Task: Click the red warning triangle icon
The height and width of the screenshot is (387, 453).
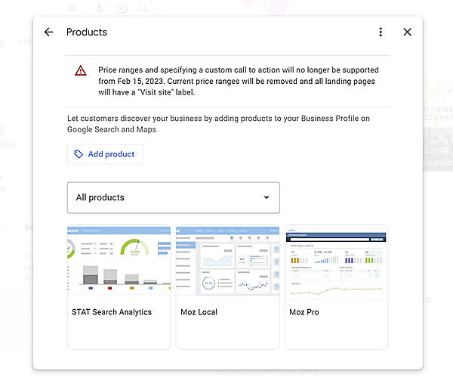Action: [x=81, y=70]
